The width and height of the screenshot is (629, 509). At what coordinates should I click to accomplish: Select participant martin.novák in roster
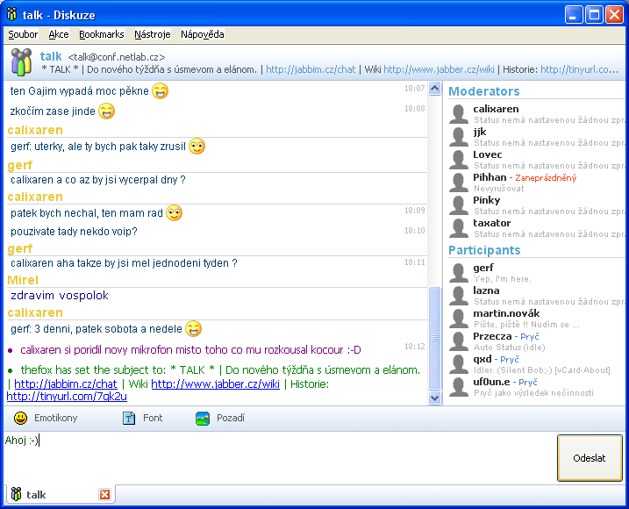pos(506,313)
